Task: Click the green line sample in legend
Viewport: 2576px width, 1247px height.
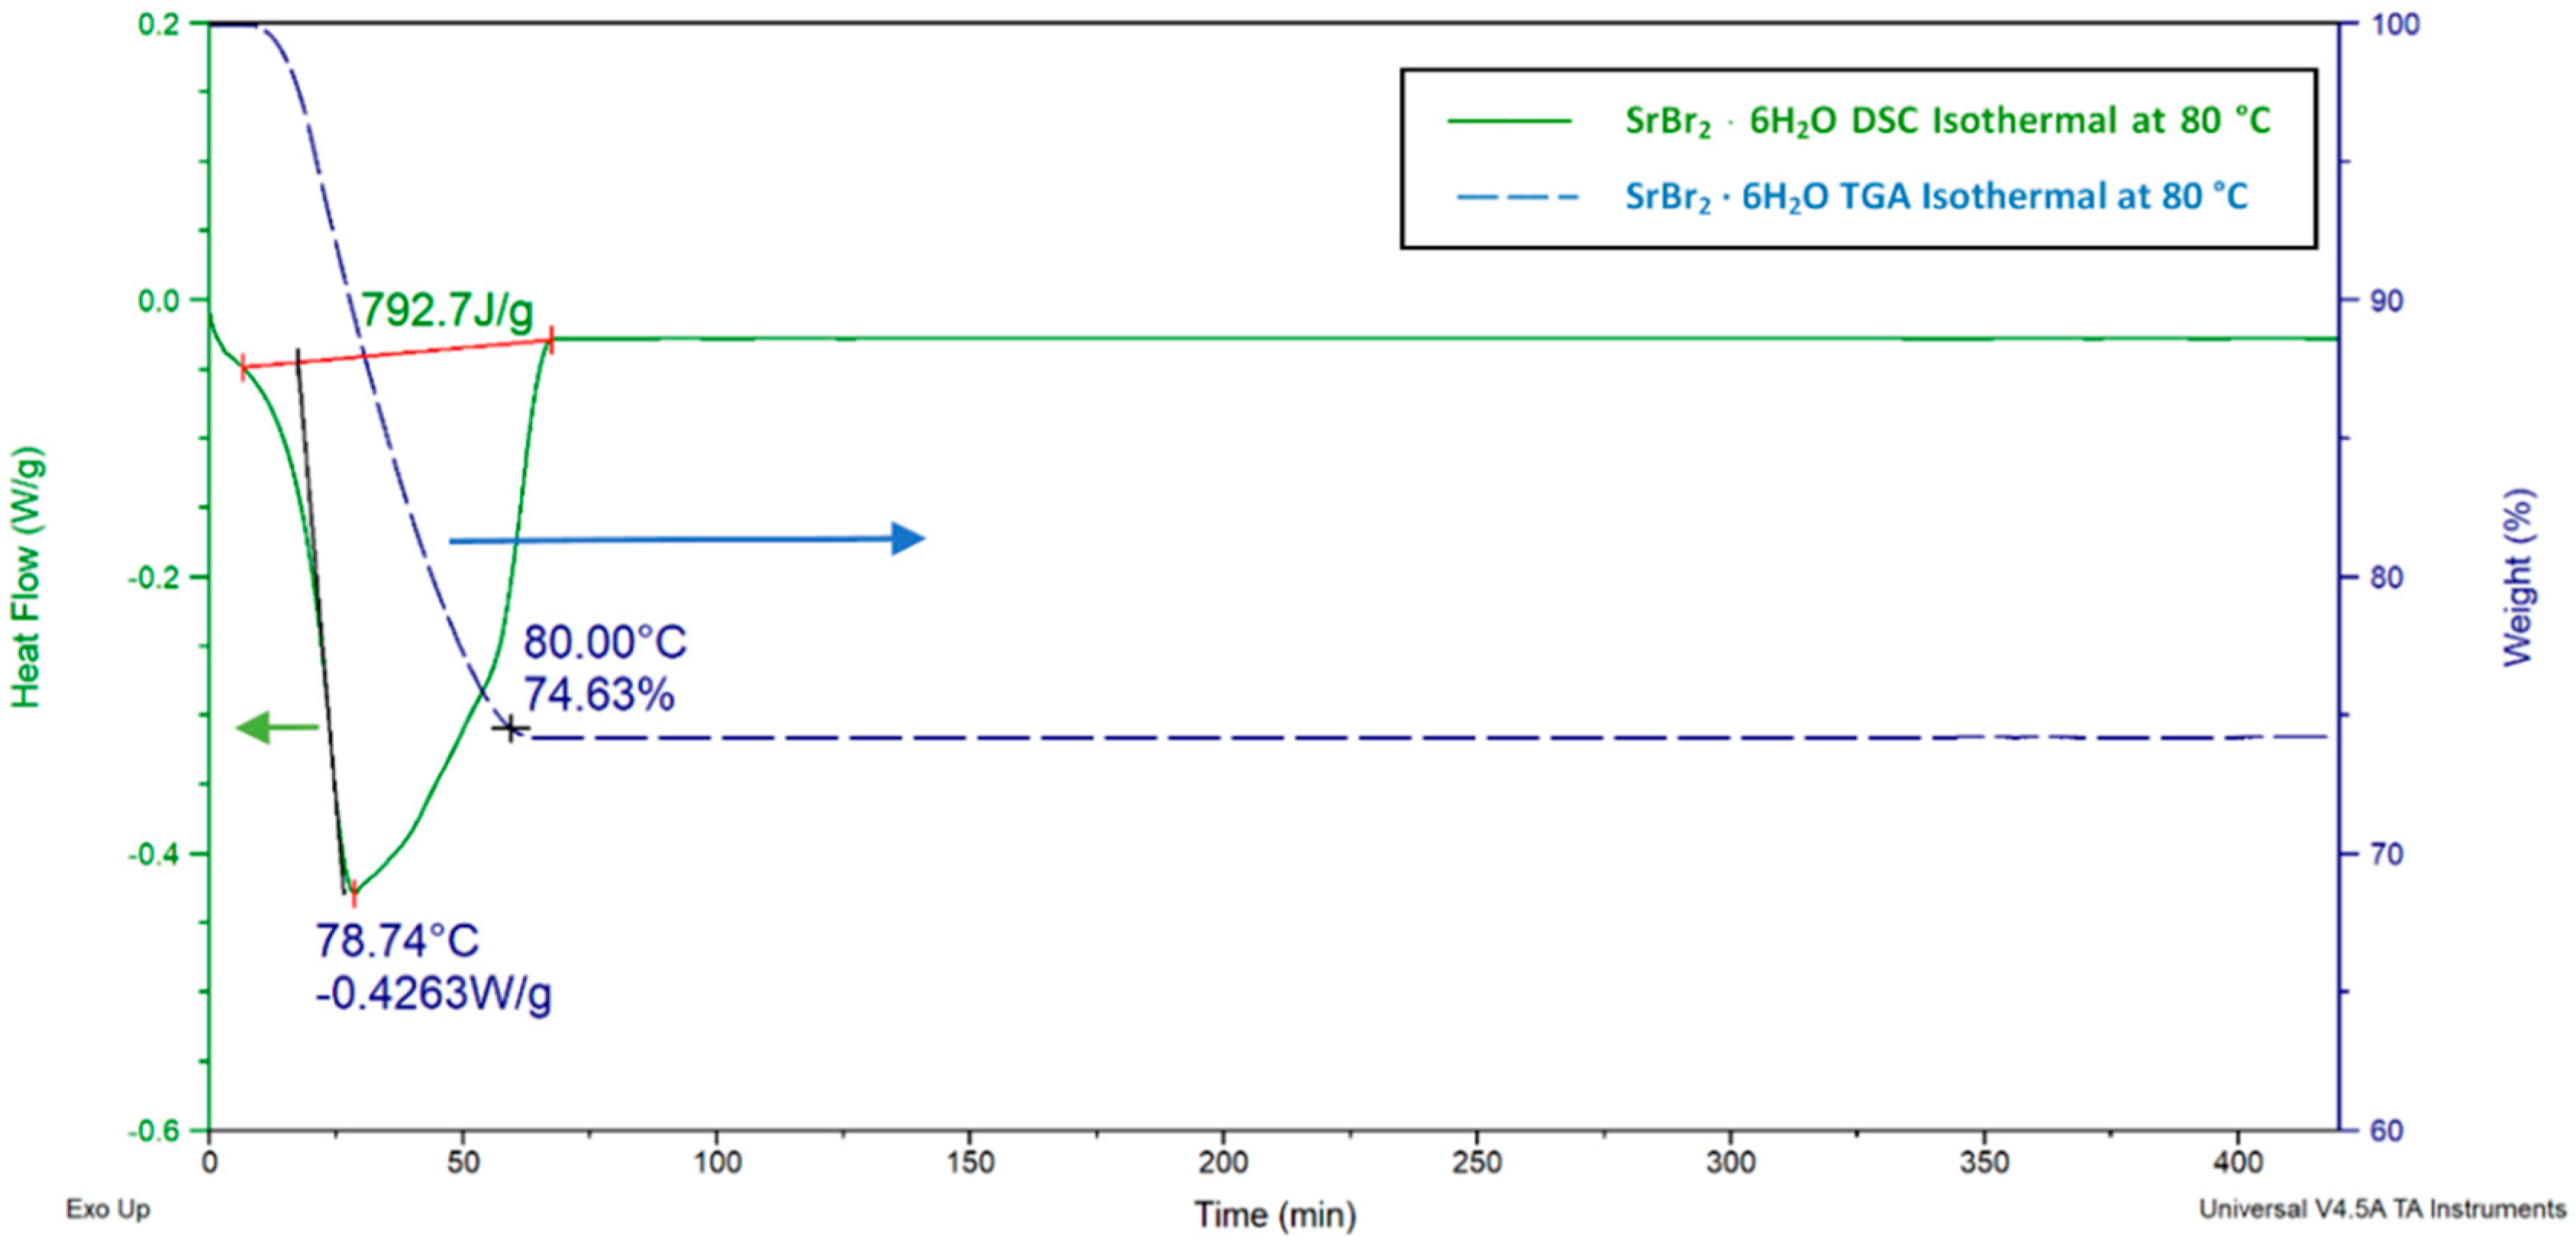Action: [1509, 121]
